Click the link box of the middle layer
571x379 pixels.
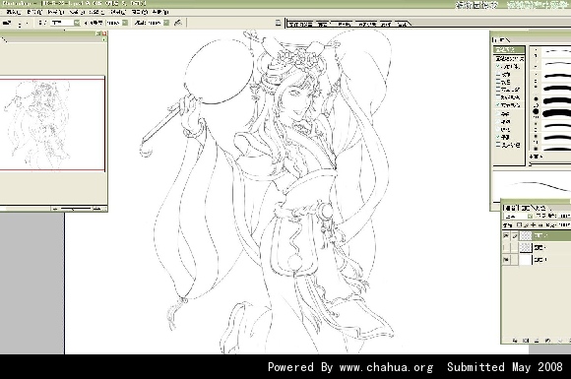pyautogui.click(x=514, y=248)
